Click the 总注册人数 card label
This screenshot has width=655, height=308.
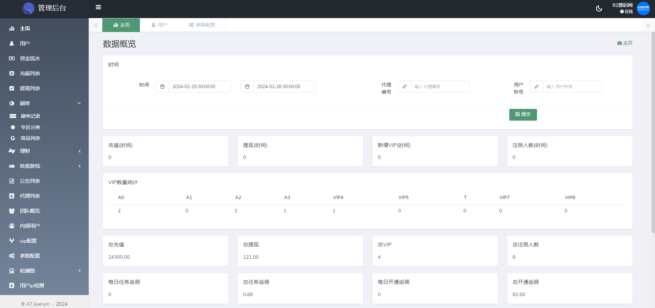tap(525, 245)
